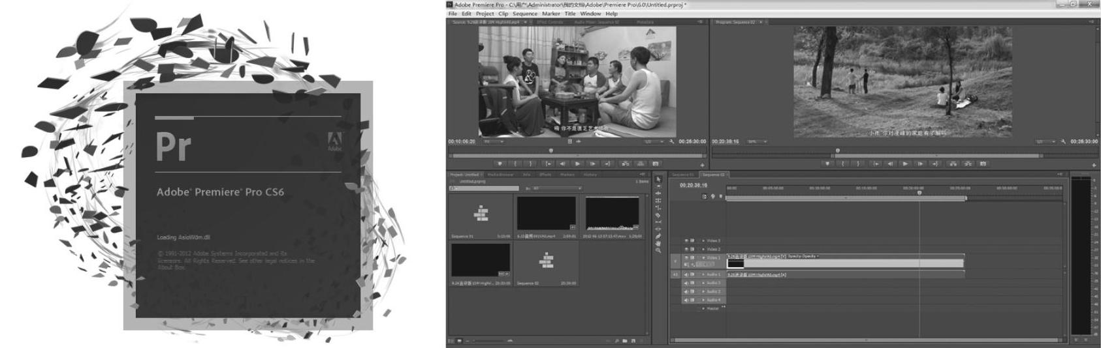Create new bin in Project panel
This screenshot has height=348, width=1101.
tap(624, 341)
